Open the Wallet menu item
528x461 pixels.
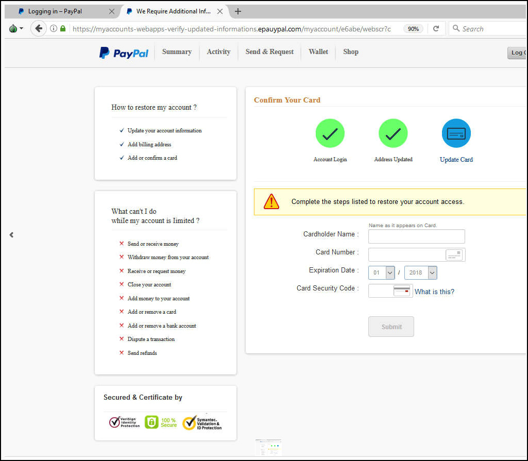tap(318, 52)
